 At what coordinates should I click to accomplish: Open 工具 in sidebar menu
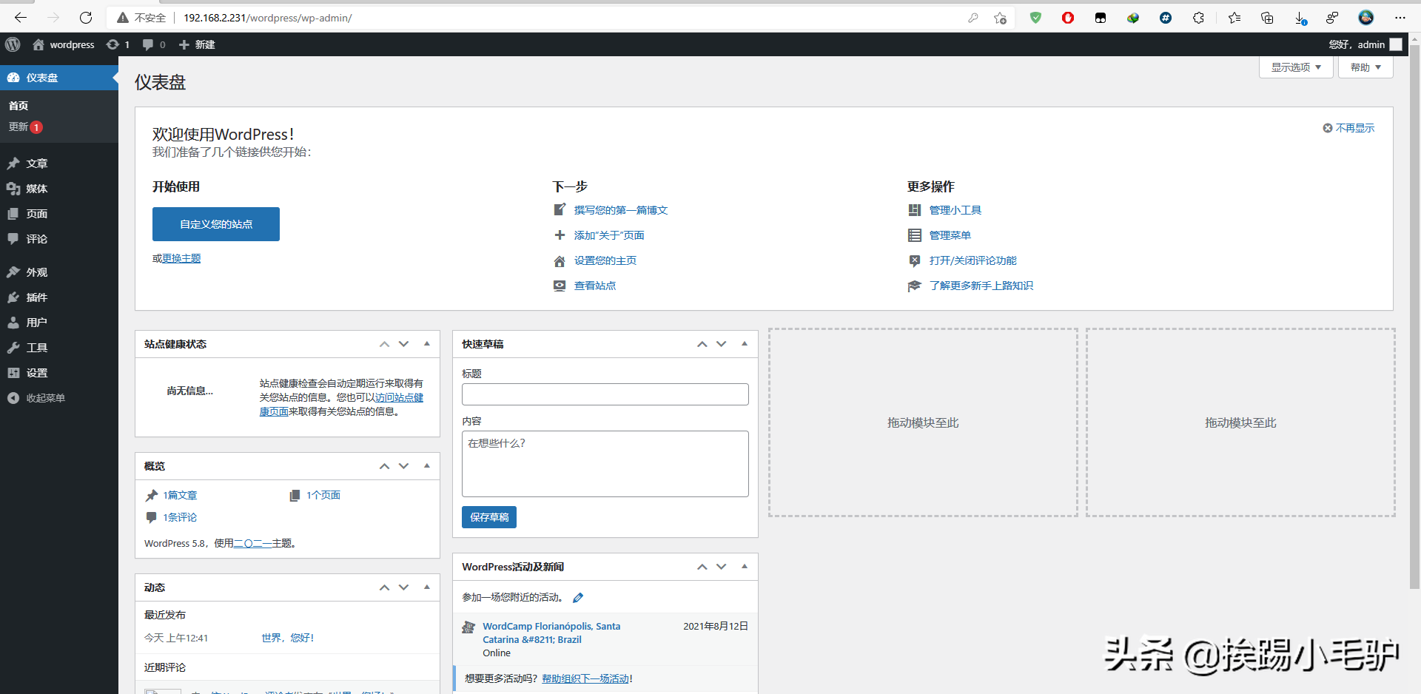[x=59, y=348]
